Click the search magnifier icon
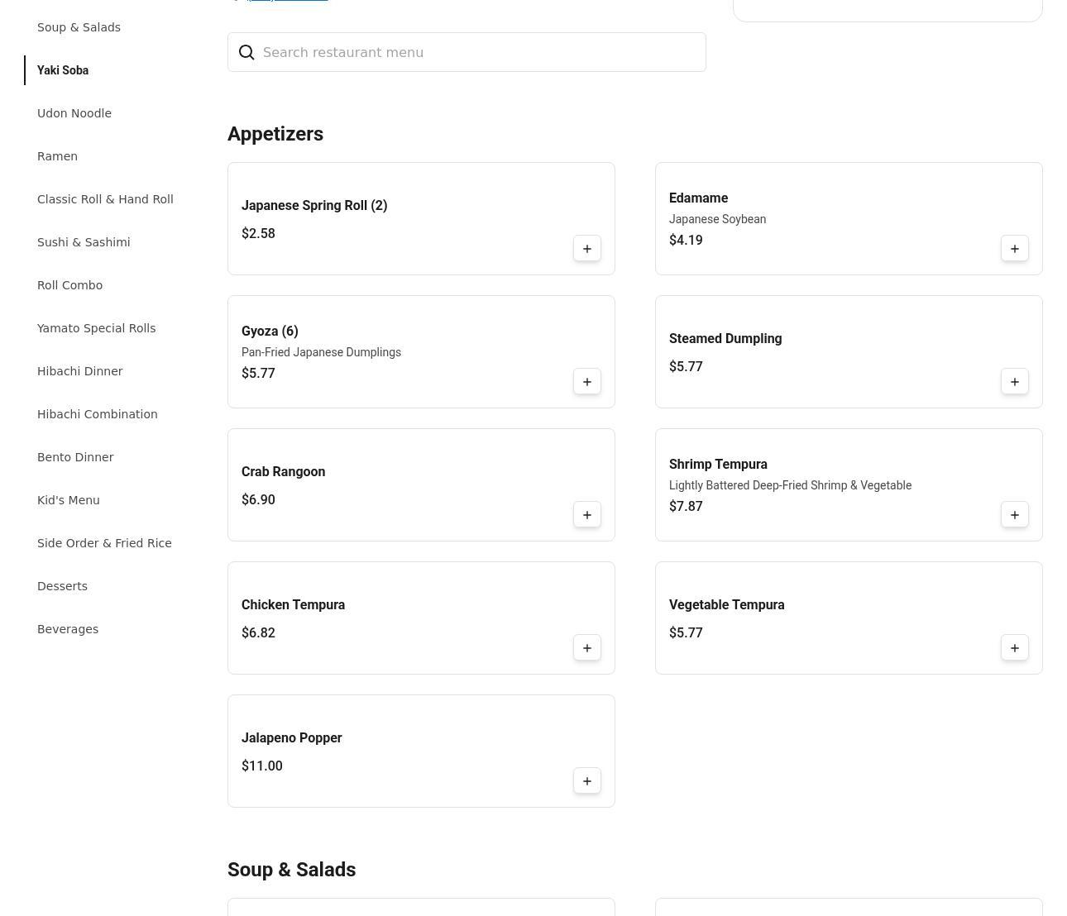Viewport: 1067px width, 916px height. [246, 53]
